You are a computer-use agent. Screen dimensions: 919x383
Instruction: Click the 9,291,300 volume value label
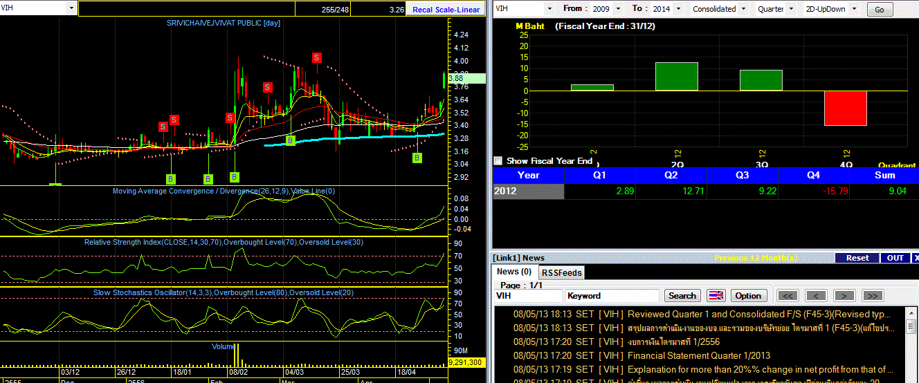(465, 362)
